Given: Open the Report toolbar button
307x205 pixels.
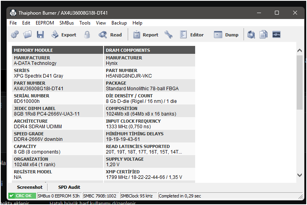Looking at the screenshot, I should [146, 34].
